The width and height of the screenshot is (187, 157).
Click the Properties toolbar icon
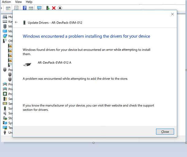pyautogui.click(x=16, y=8)
